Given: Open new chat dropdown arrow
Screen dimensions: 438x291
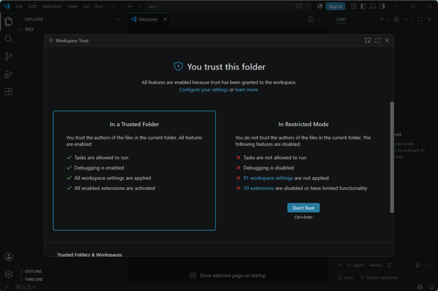Looking at the screenshot, I should 388,19.
